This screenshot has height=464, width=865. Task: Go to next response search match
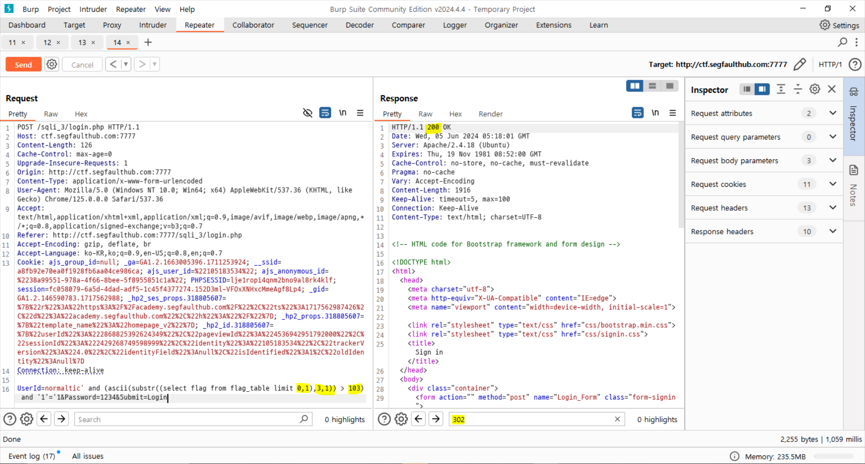436,419
